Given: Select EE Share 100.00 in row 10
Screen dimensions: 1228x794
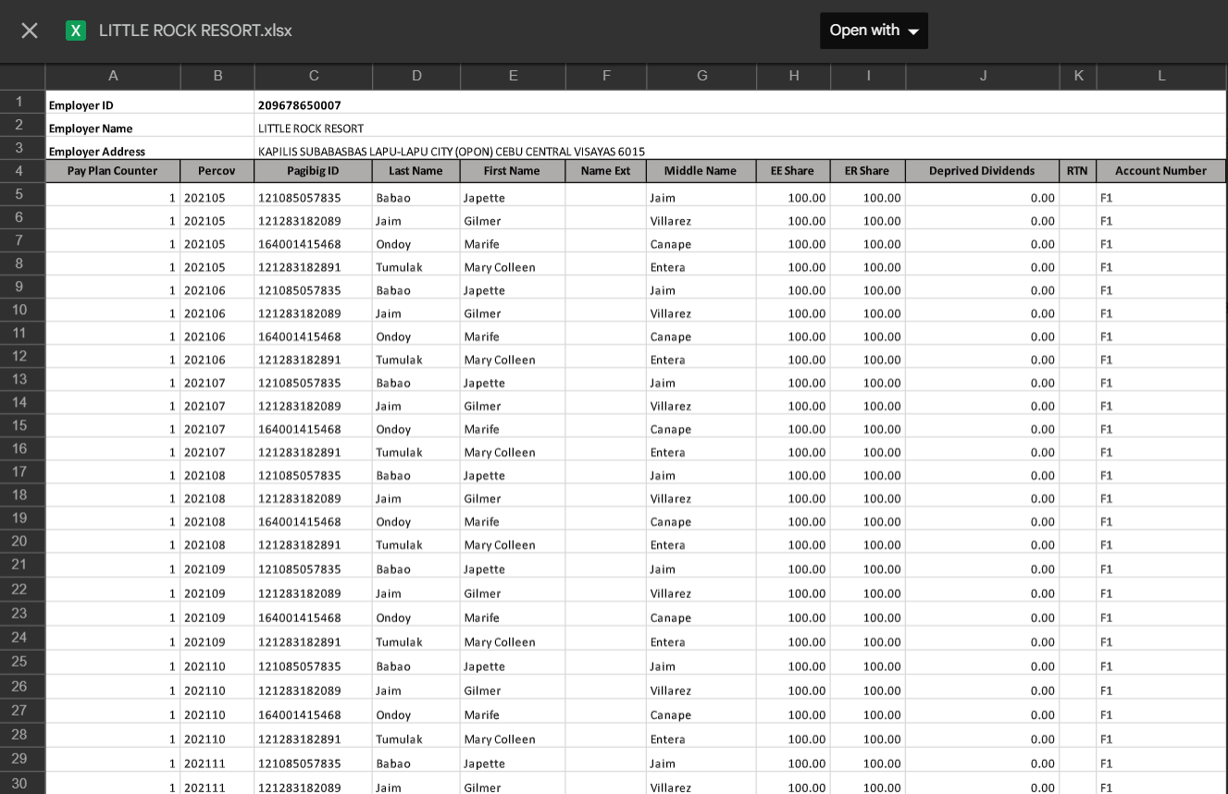Looking at the screenshot, I should 794,310.
